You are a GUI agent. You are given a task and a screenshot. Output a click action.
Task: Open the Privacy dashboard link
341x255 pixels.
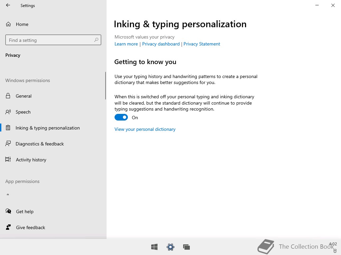pos(161,44)
